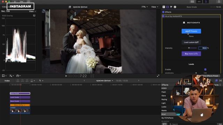Select the Masks effects category
The width and height of the screenshot is (223, 125).
tap(164, 110)
